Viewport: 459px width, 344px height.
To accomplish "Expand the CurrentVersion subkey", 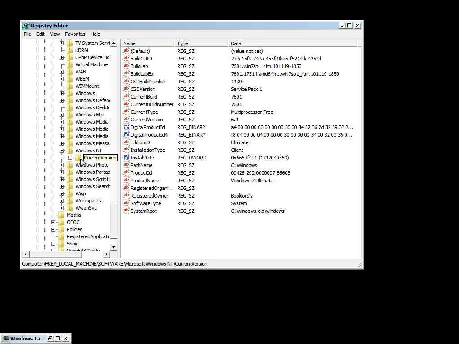I will click(70, 158).
